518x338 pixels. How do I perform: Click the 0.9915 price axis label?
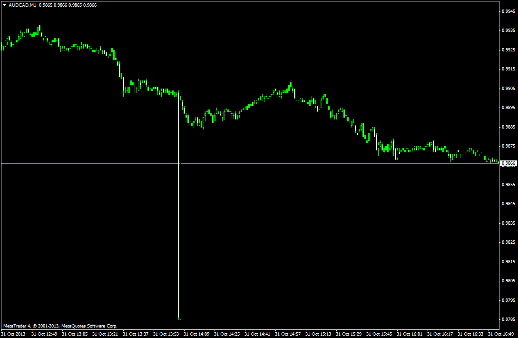point(508,69)
